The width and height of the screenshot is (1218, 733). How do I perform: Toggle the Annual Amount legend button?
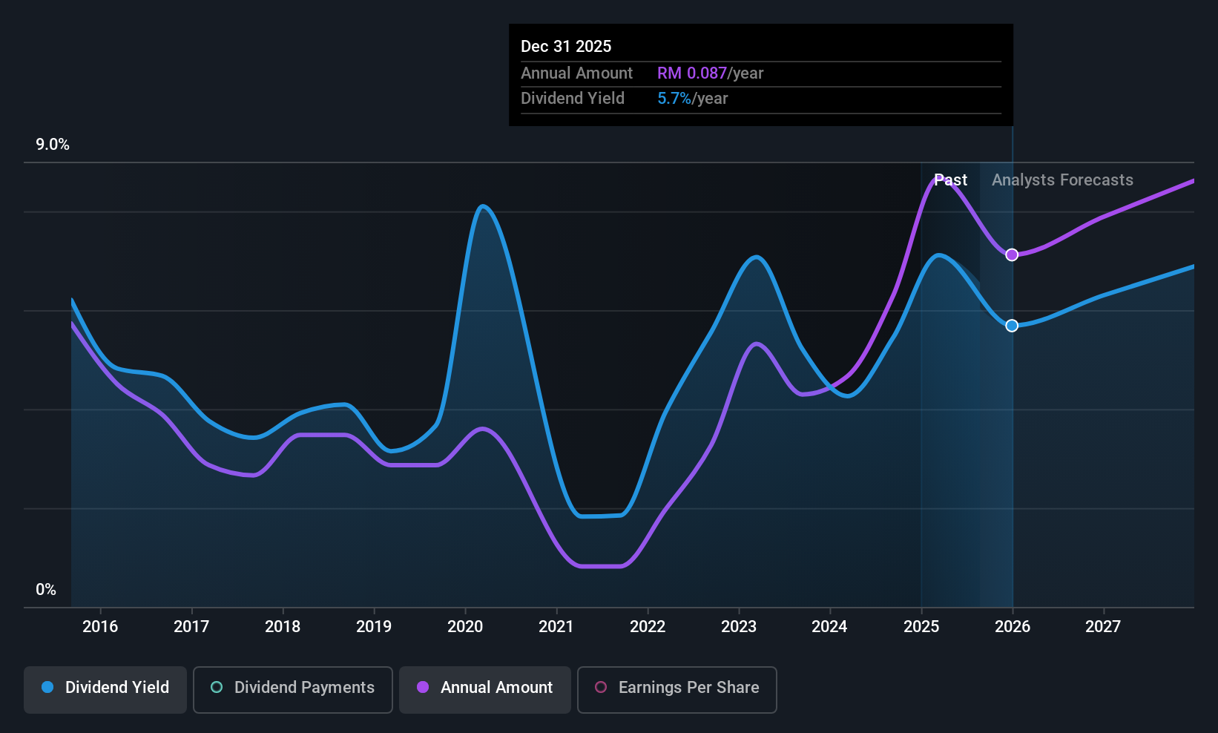[x=485, y=688]
